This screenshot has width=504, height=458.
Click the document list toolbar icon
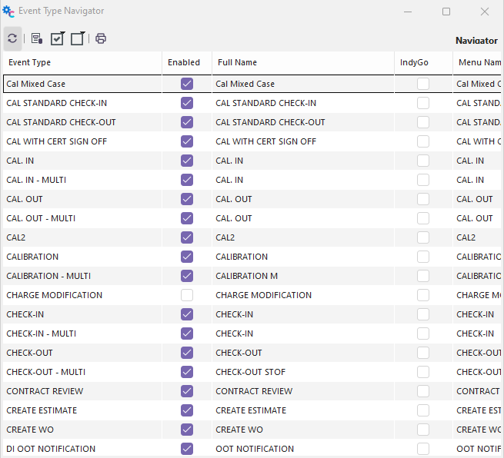[37, 38]
